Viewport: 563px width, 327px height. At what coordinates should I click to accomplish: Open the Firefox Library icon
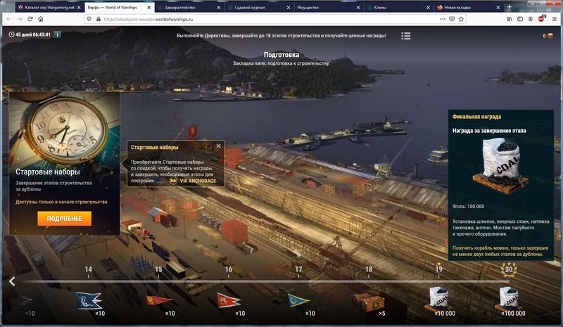[510, 19]
